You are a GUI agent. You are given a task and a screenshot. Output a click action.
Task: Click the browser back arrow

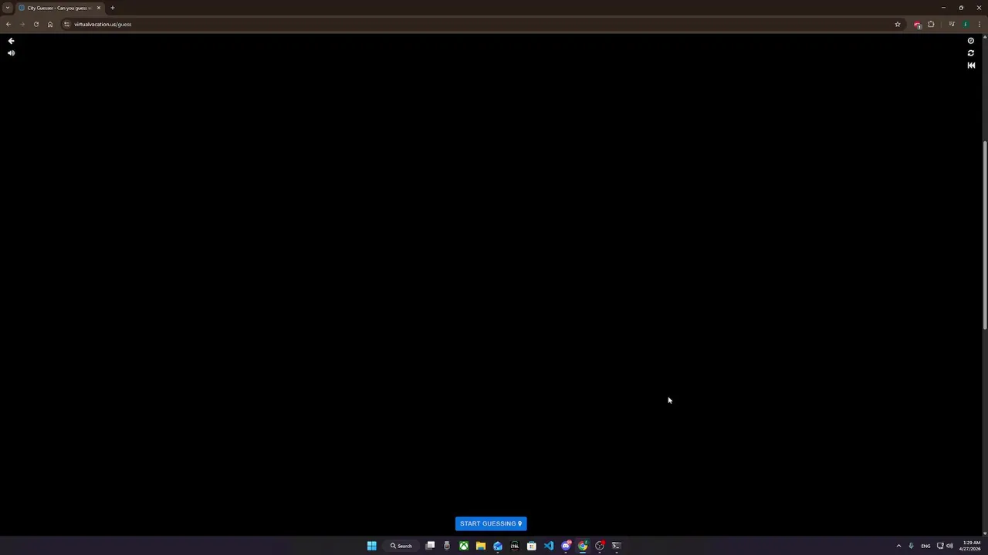8,24
